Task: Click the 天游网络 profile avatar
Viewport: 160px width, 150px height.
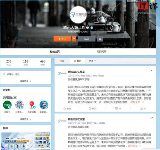Action: [78, 14]
